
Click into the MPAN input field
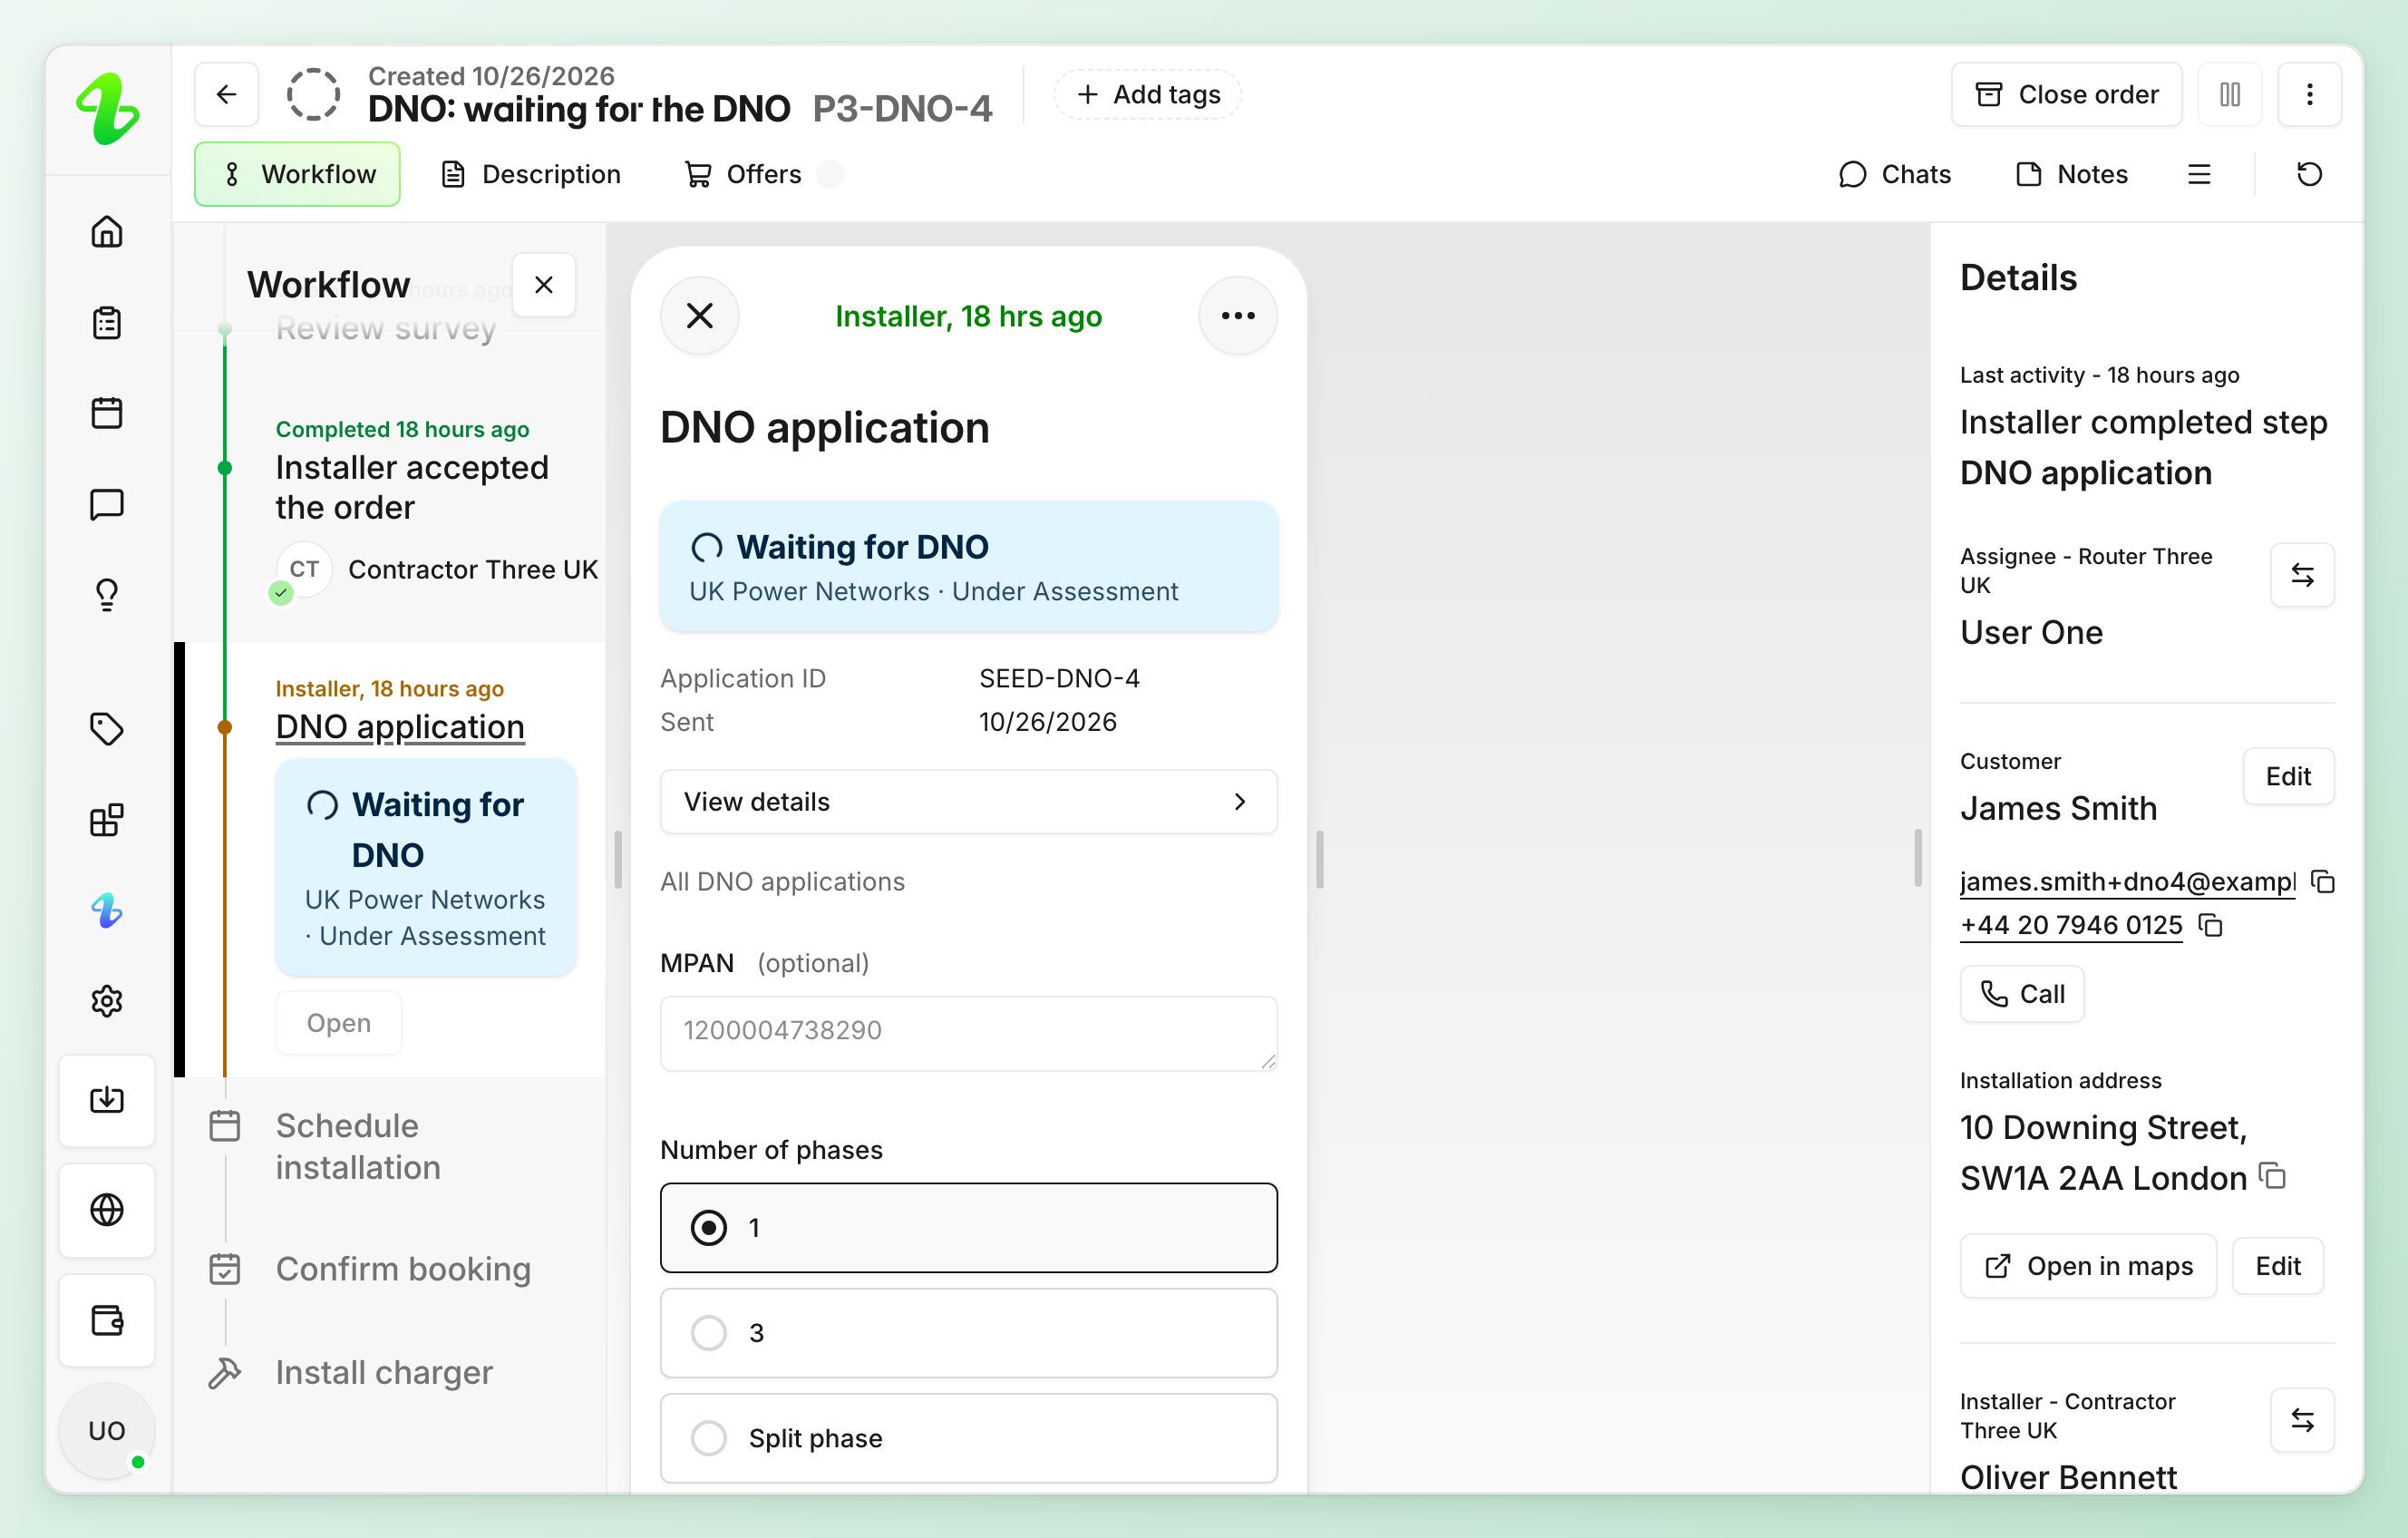(x=968, y=1033)
